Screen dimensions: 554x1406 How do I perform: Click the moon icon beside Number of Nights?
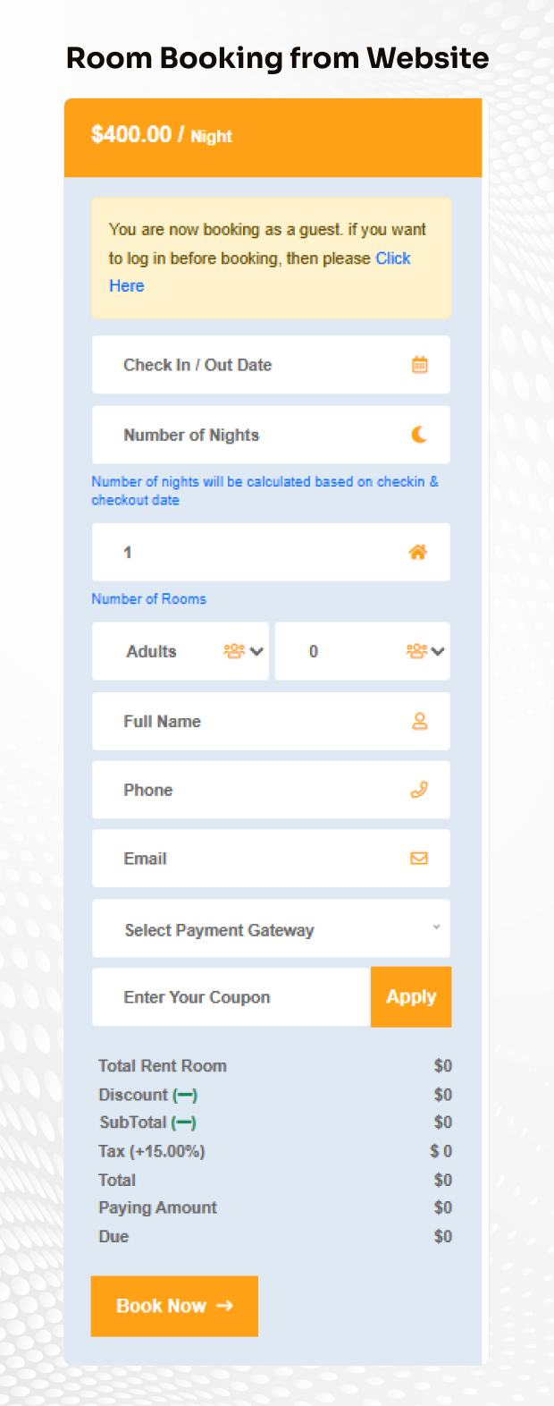[x=417, y=435]
